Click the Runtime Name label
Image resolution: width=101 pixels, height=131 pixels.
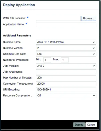[12, 42]
